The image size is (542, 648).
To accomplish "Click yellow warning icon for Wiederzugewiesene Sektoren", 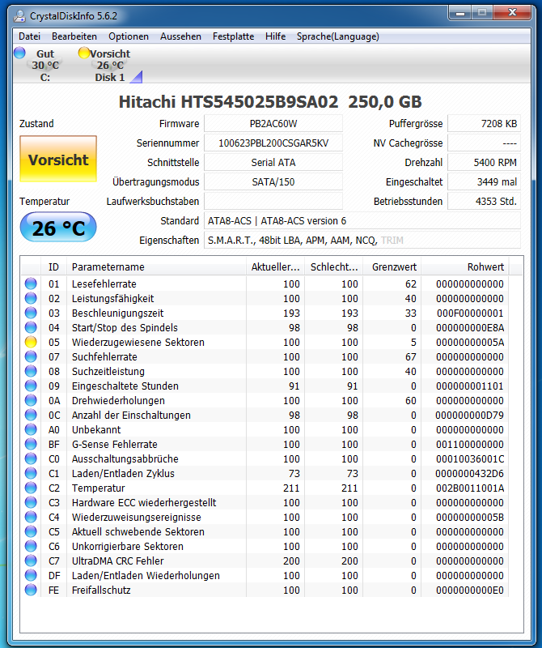I will point(31,342).
